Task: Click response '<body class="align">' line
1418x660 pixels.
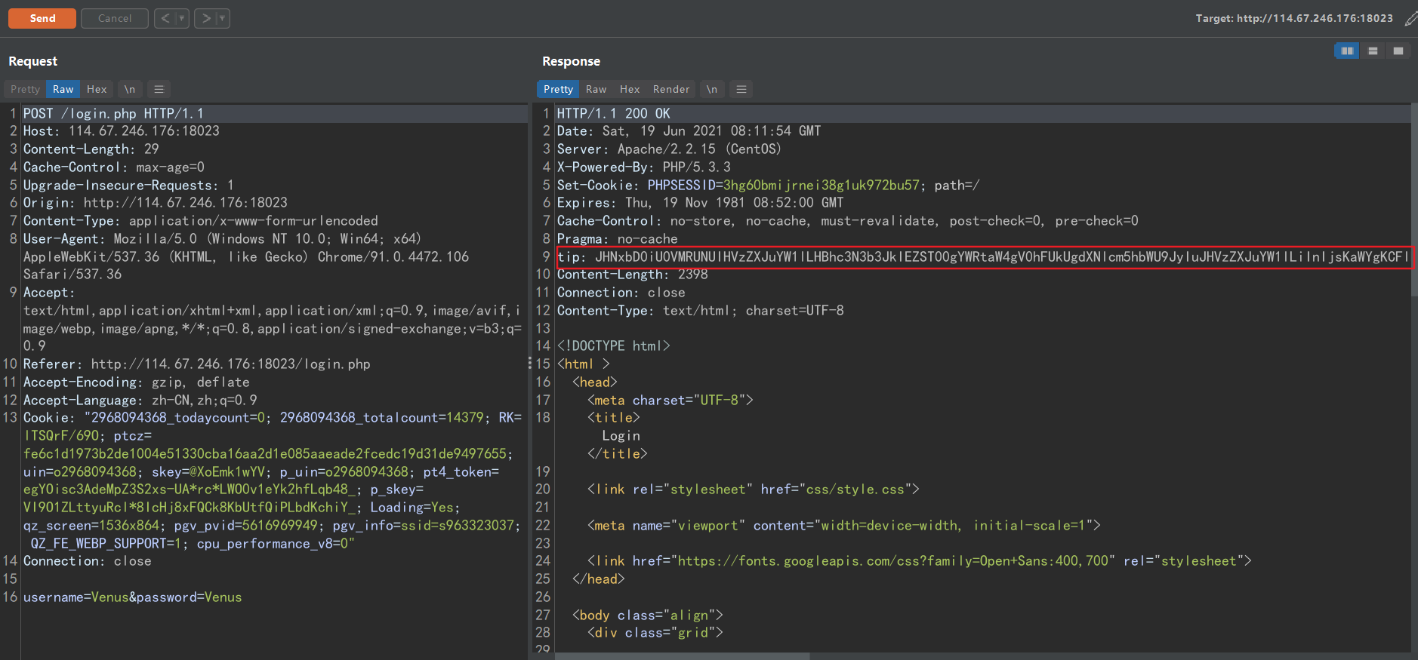Action: coord(647,615)
